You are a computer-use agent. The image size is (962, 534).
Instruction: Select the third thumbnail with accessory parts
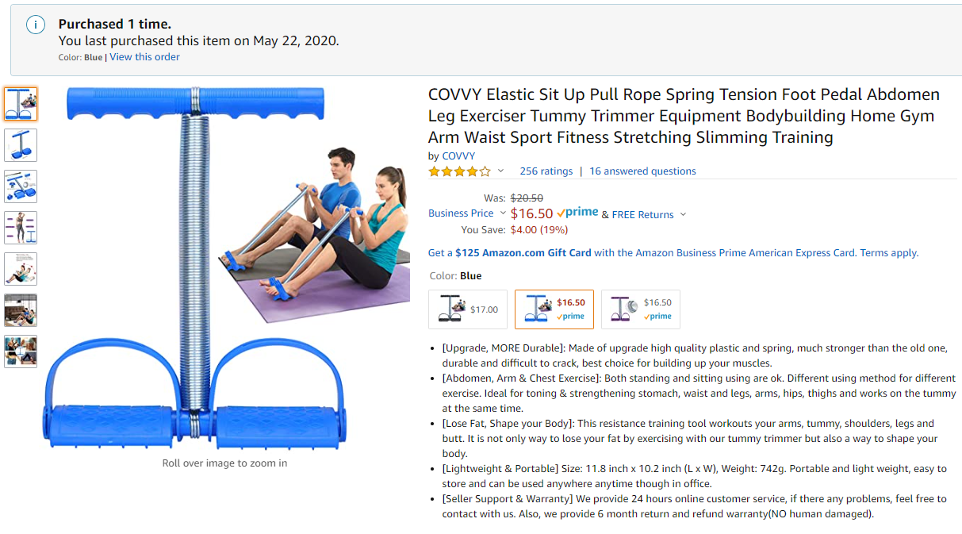(x=21, y=186)
